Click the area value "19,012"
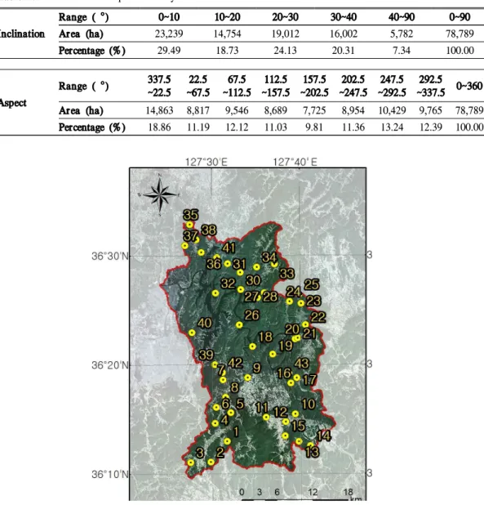484x505 pixels. click(285, 34)
